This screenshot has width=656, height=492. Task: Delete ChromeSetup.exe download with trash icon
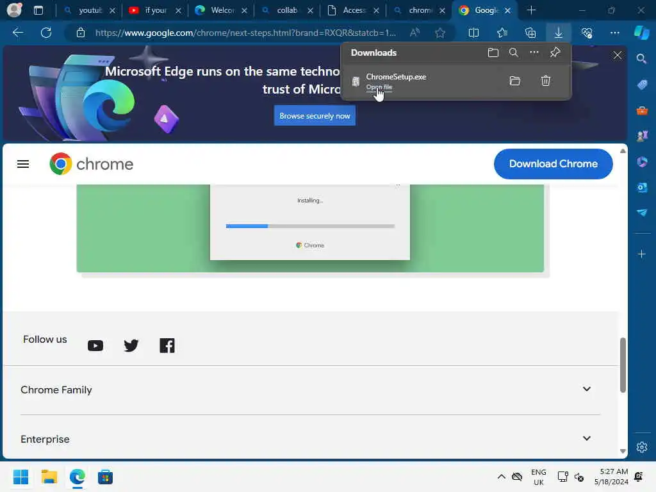(546, 81)
